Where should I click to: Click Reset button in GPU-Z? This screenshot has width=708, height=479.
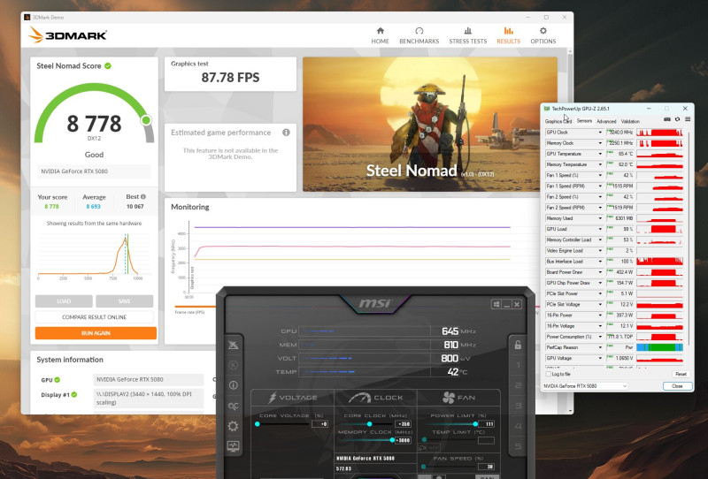[x=681, y=374]
